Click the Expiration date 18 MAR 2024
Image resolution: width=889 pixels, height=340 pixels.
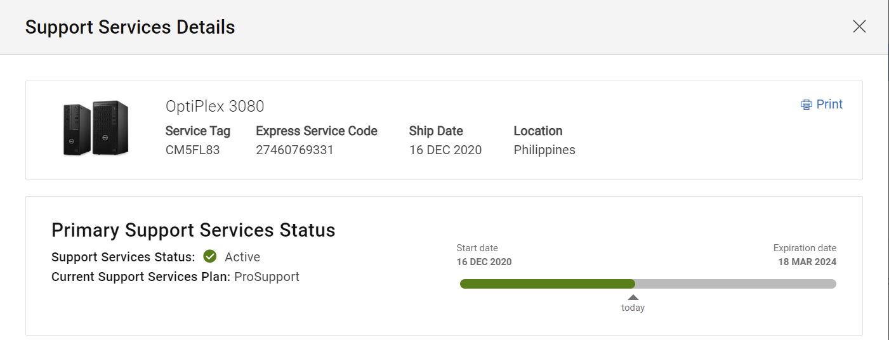pos(807,262)
